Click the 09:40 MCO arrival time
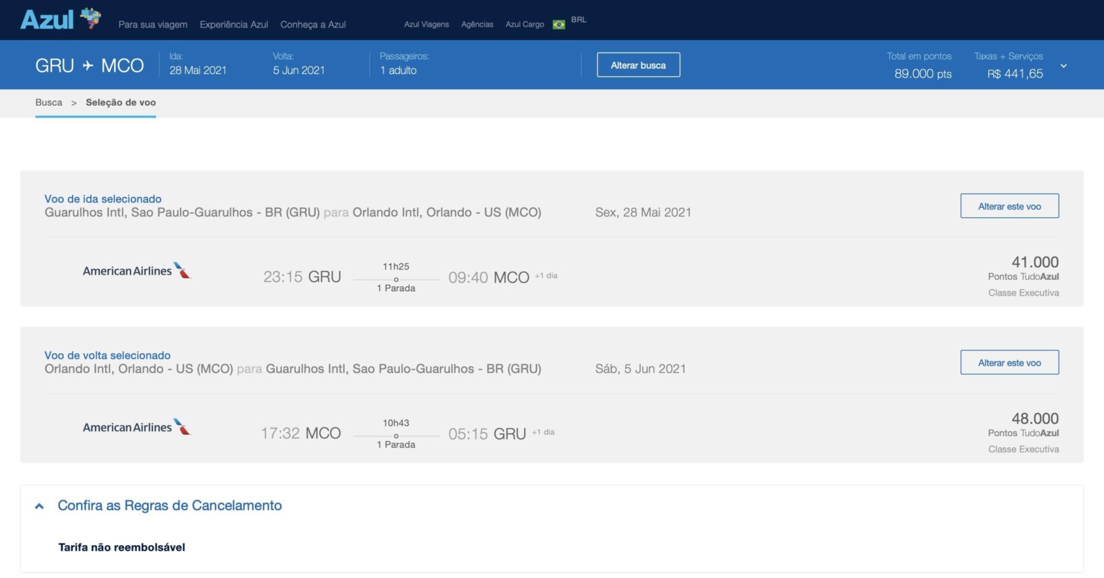 [489, 278]
